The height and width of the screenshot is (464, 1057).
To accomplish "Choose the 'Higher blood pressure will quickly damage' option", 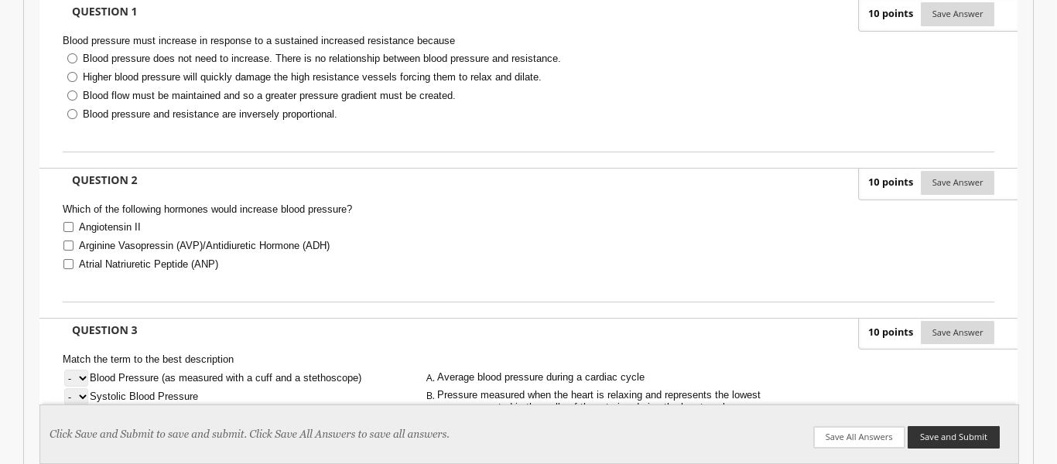I will (72, 77).
